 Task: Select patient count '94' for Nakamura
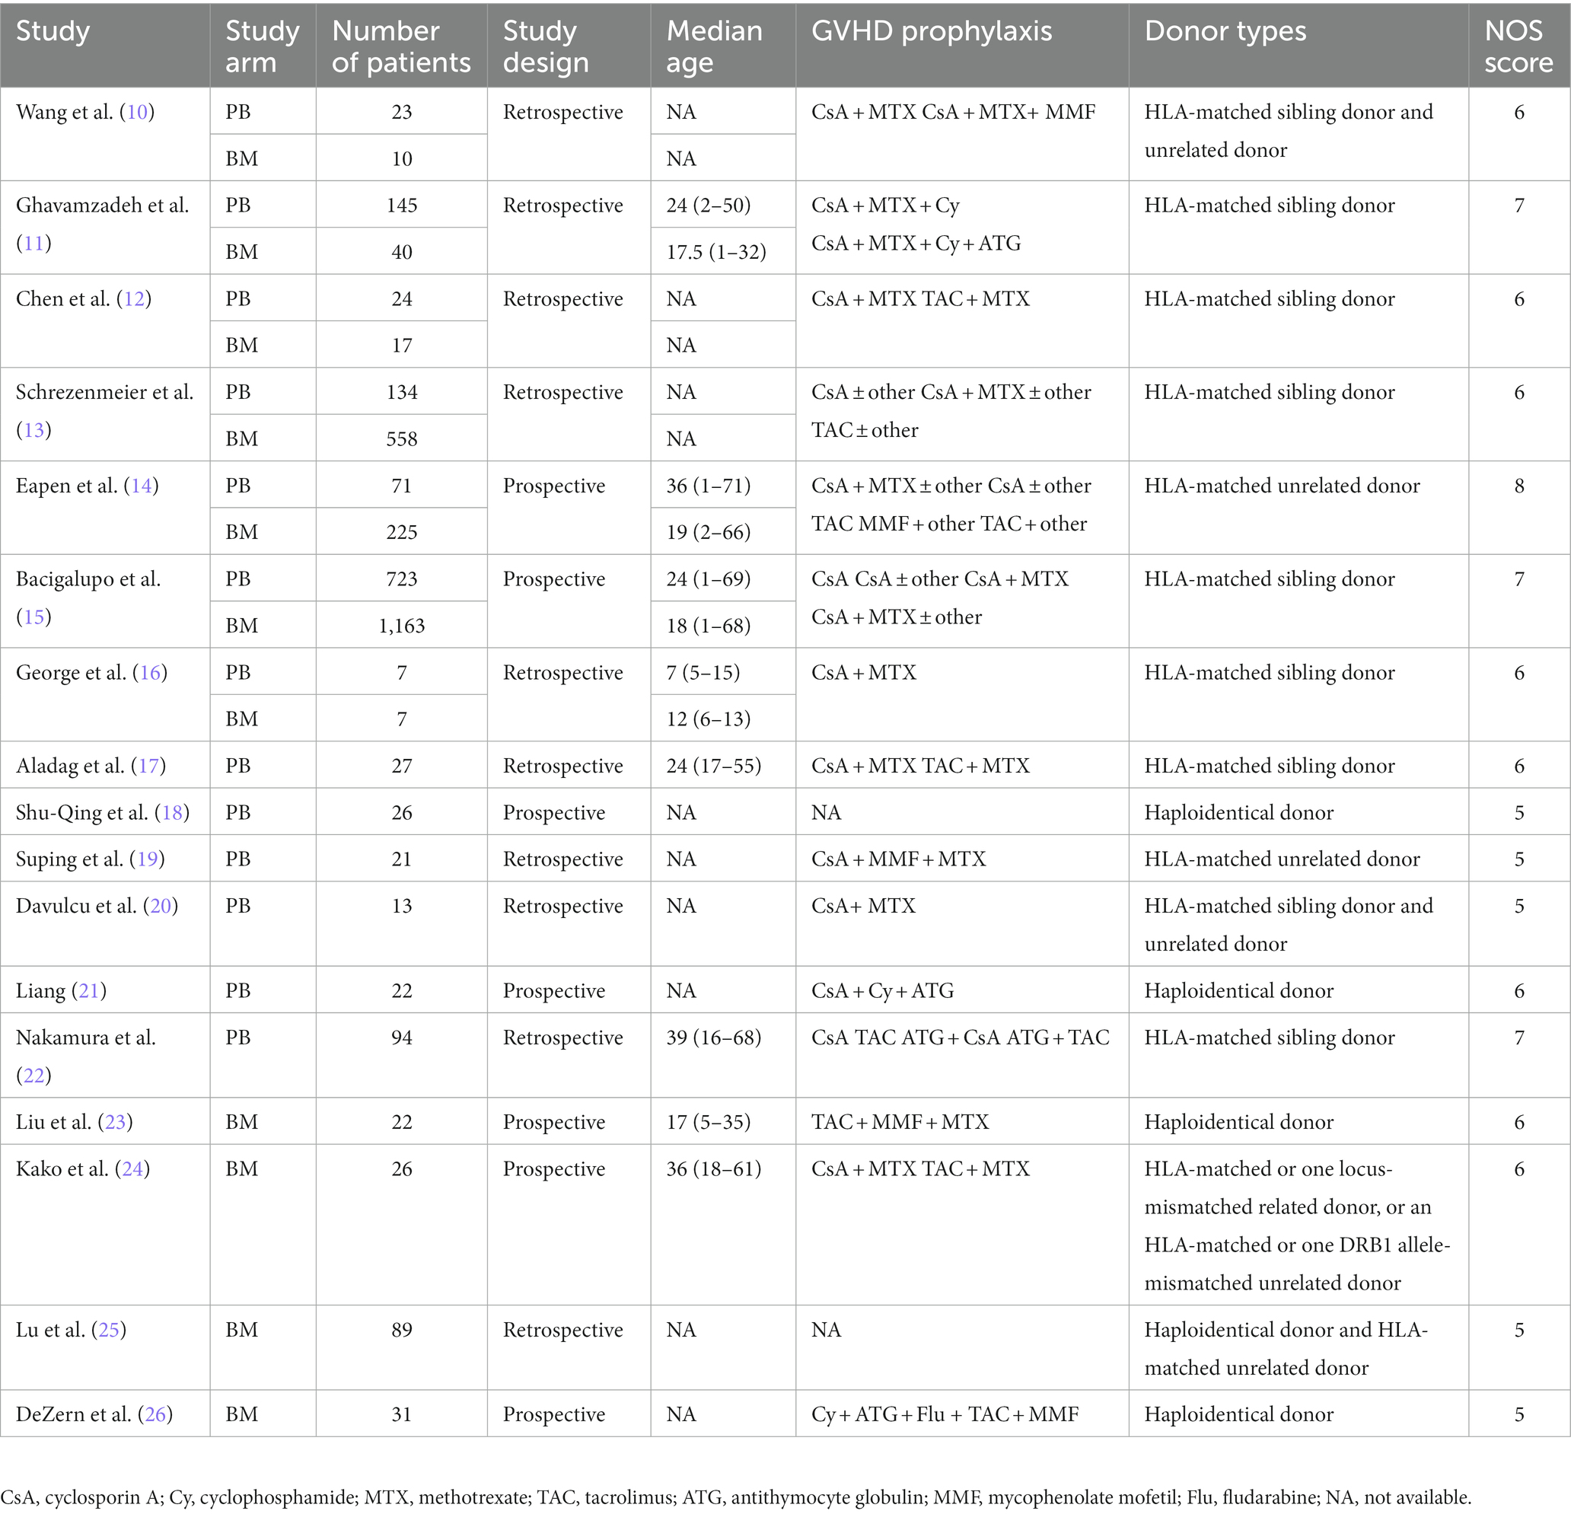coord(402,1038)
